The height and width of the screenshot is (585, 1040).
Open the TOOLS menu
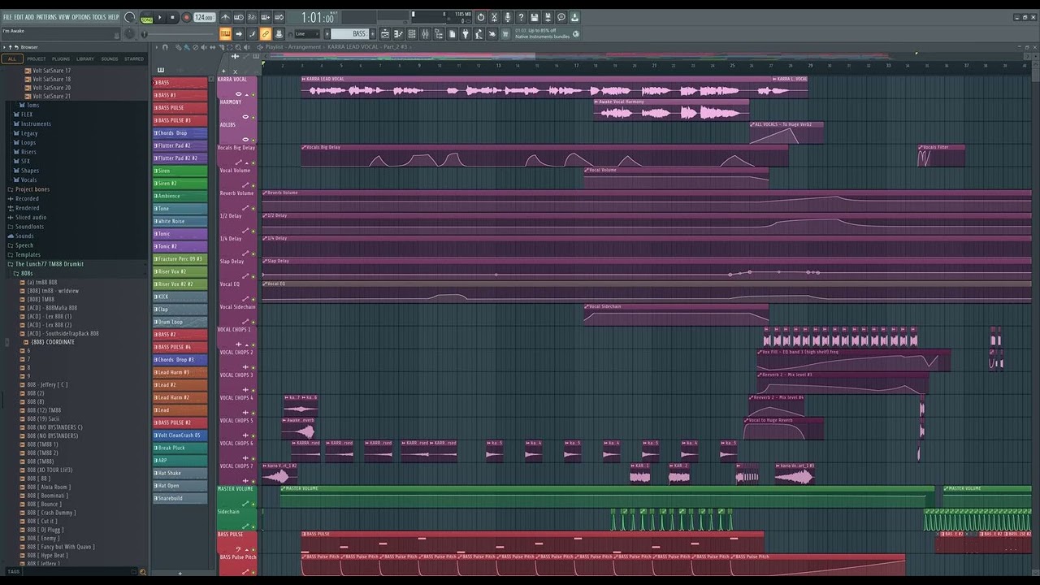point(99,17)
